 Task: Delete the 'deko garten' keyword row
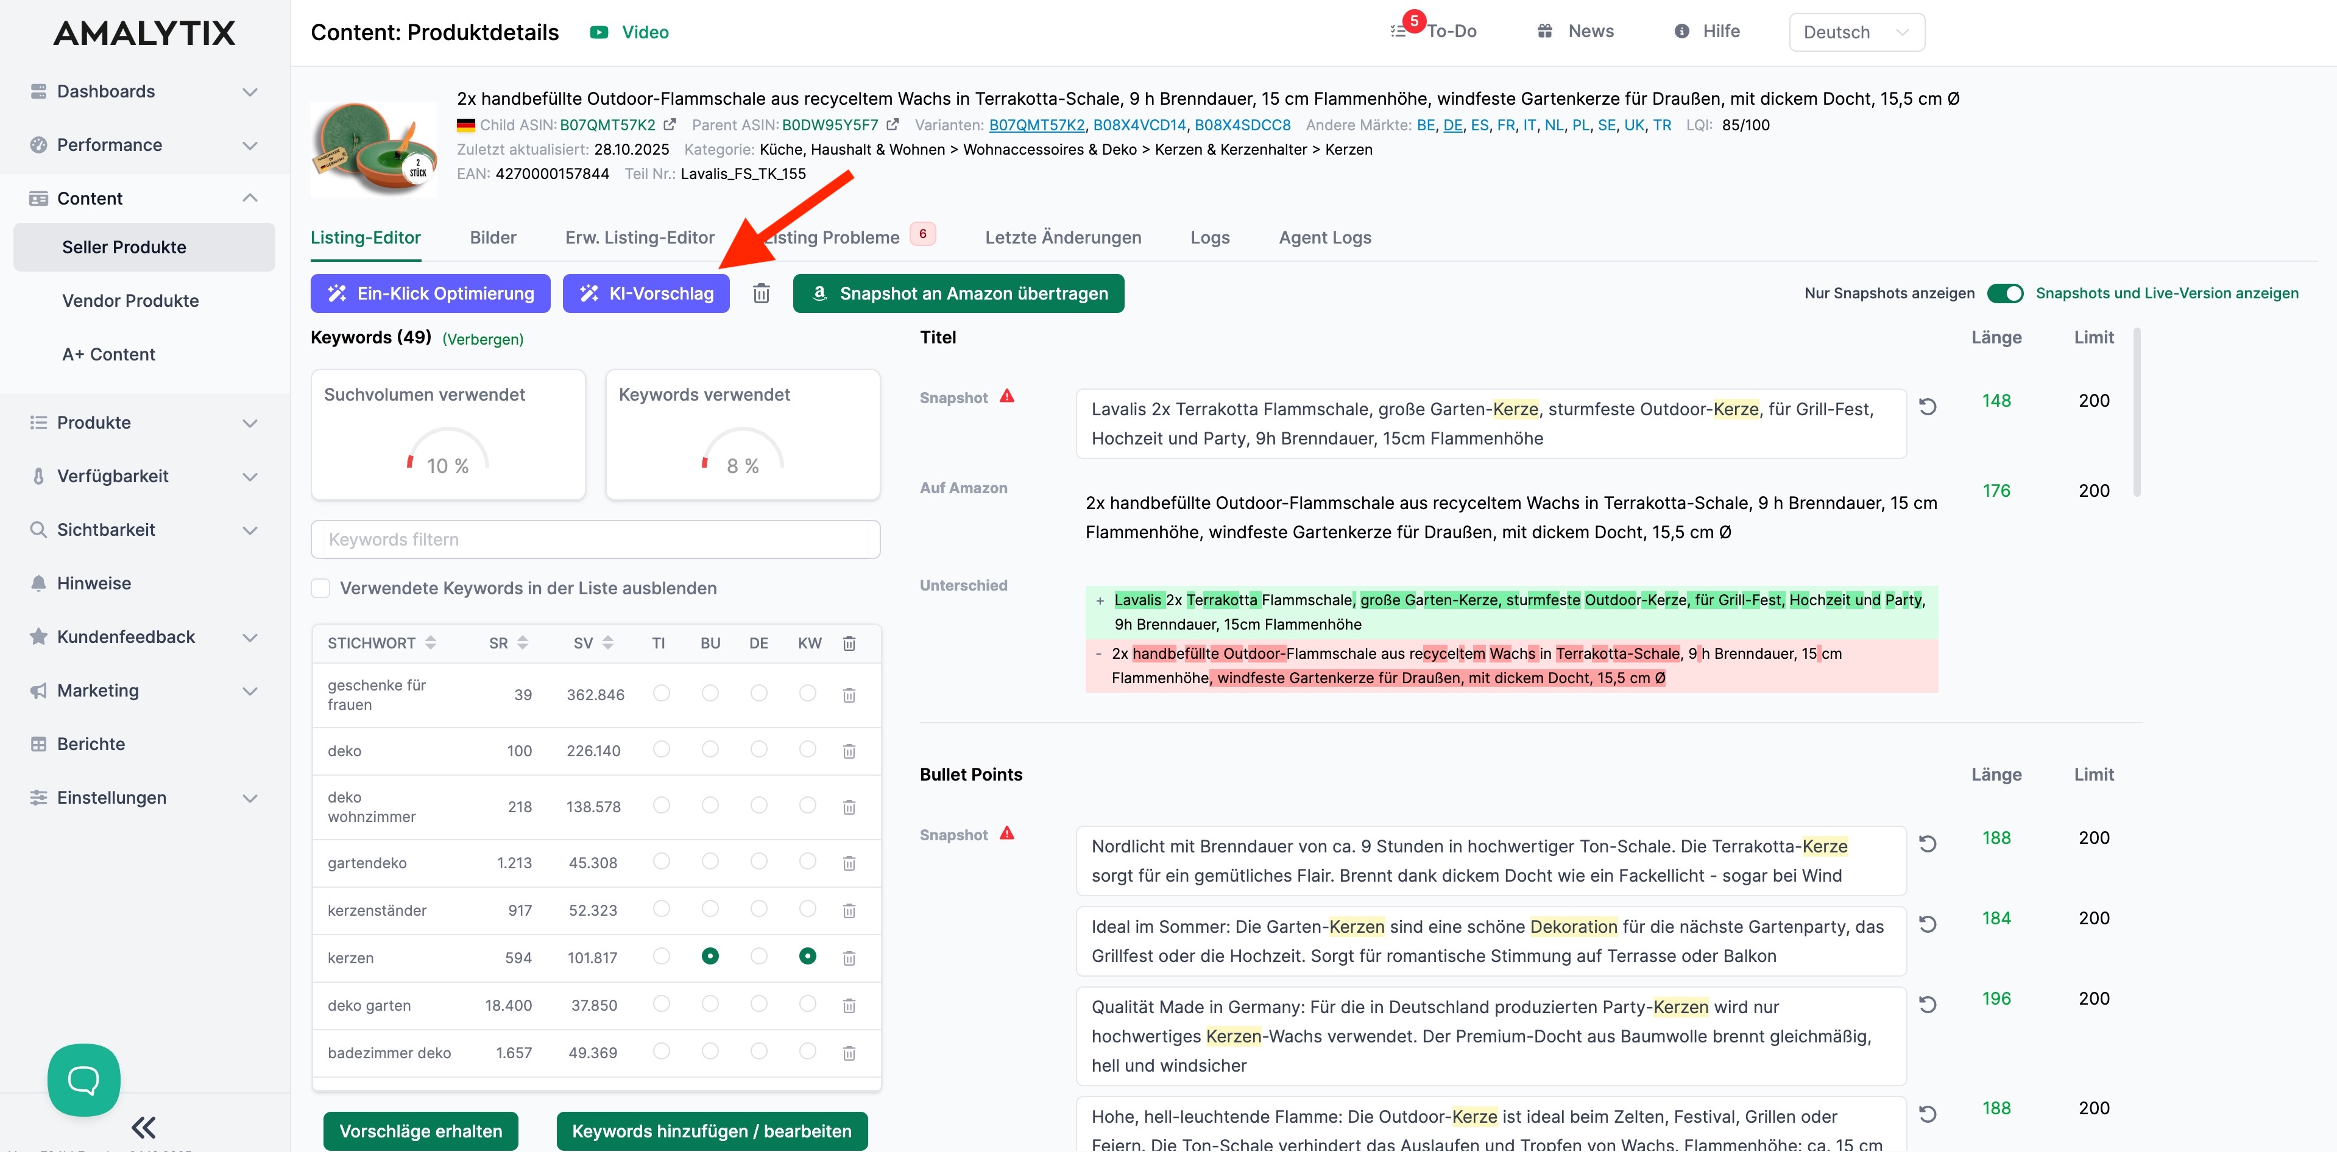point(849,1005)
